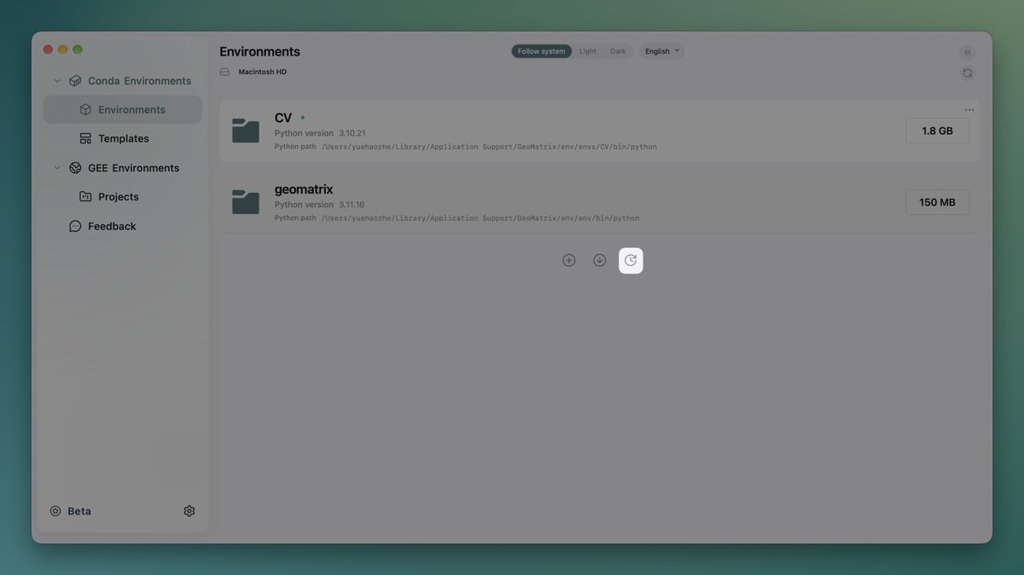
Task: Open Templates in the sidebar
Action: [x=123, y=138]
